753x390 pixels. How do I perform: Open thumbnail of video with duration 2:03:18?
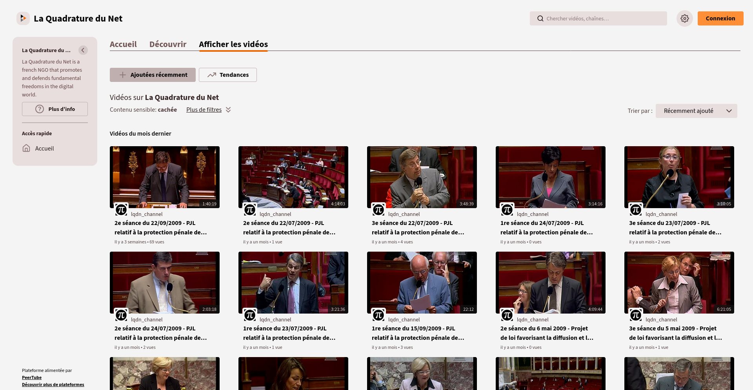click(165, 283)
